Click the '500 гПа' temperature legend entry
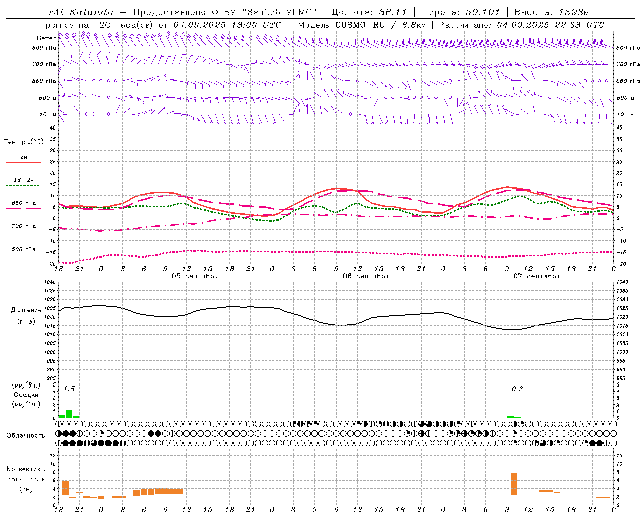Viewport: 643px width, 514px height. coord(23,249)
